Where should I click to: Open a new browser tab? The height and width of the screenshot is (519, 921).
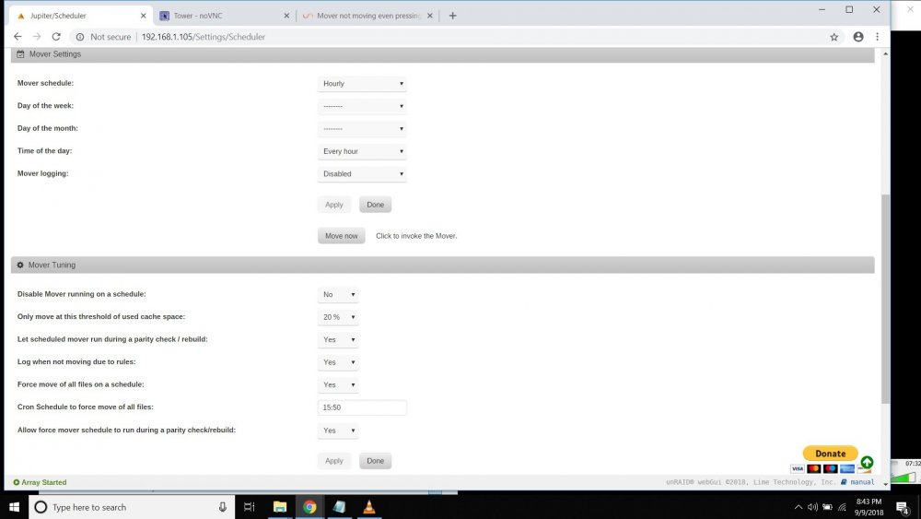coord(452,16)
